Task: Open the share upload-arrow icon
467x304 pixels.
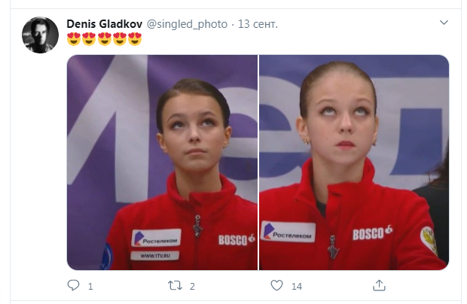Action: click(379, 285)
